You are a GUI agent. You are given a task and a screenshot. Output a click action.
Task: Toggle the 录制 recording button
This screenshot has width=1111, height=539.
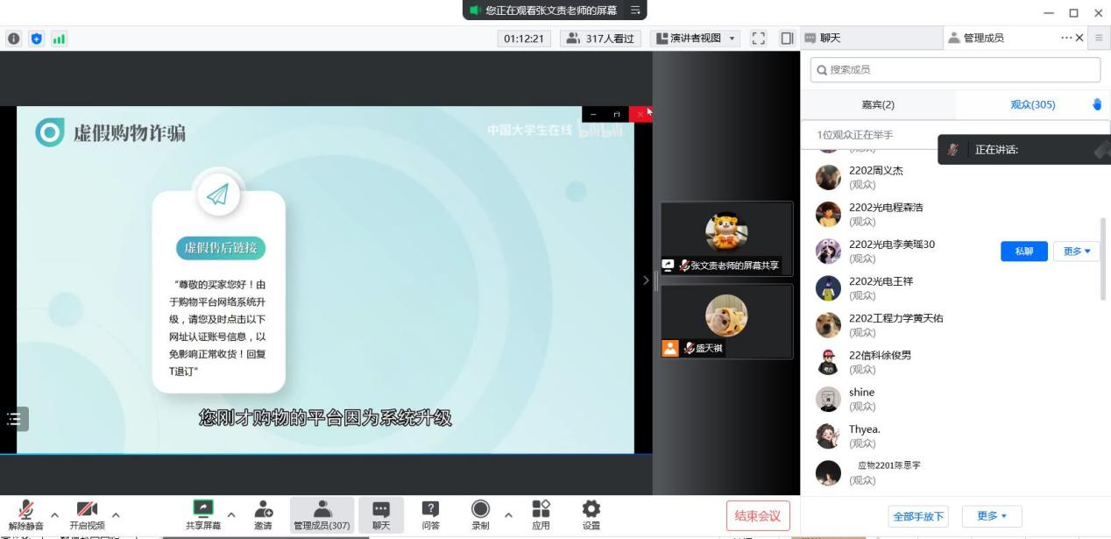point(480,514)
